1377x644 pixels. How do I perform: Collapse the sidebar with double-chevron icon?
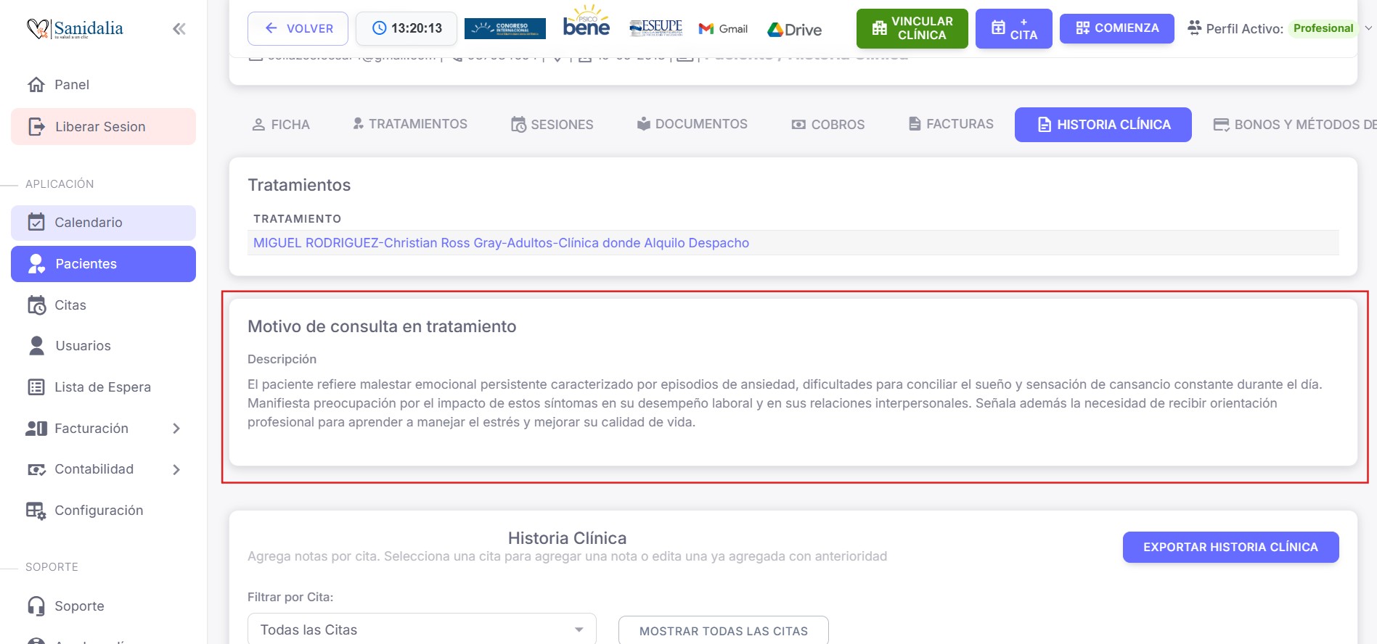[179, 29]
